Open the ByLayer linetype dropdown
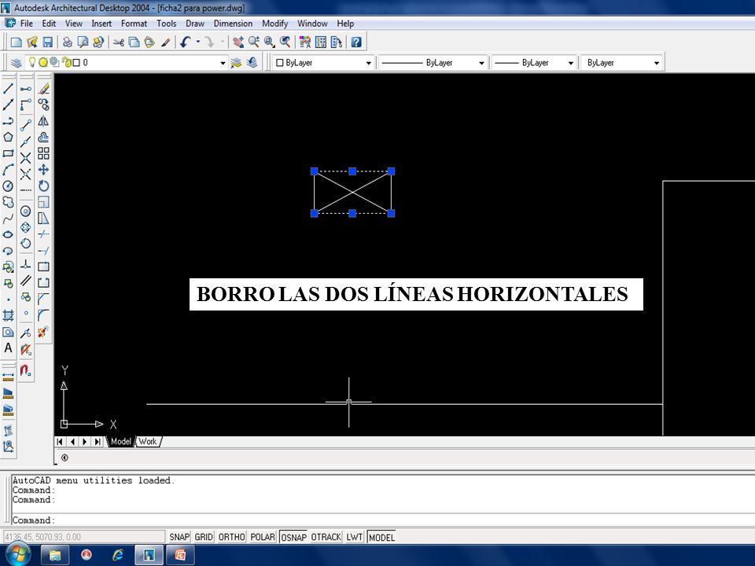755x566 pixels. (481, 63)
